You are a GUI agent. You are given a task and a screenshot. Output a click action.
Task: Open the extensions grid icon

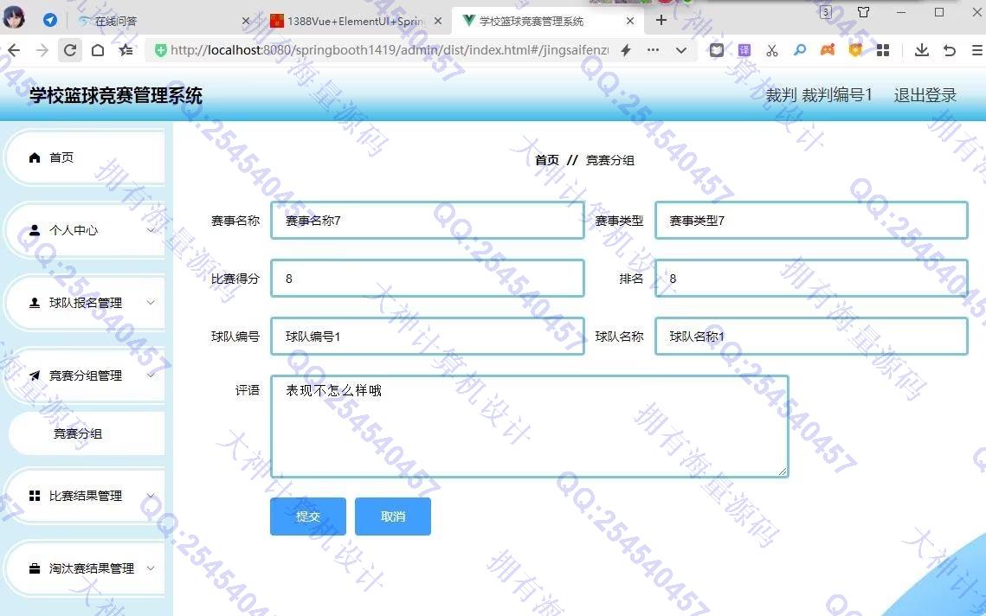883,50
